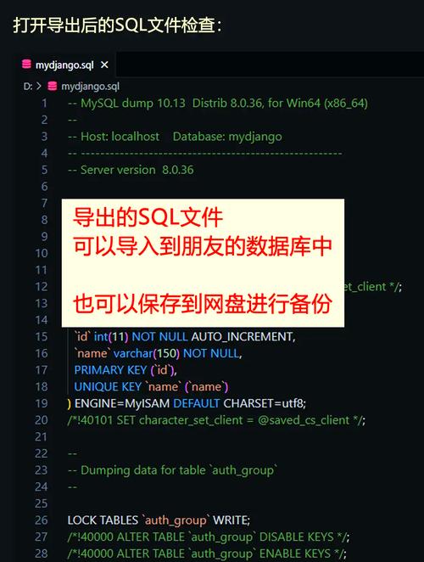Click ENGINE=MyISAM on line 19

[x=122, y=403]
